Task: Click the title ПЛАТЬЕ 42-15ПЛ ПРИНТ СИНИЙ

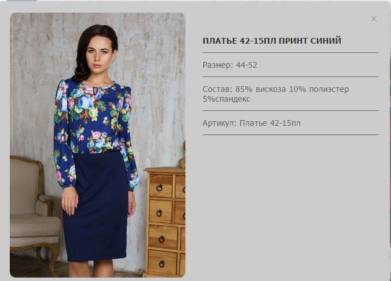Action: coord(272,41)
